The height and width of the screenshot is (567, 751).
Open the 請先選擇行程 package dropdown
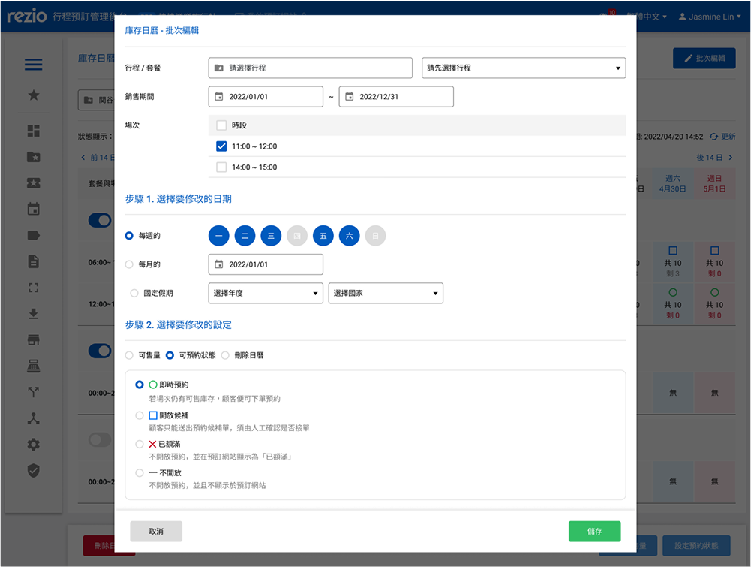(524, 68)
